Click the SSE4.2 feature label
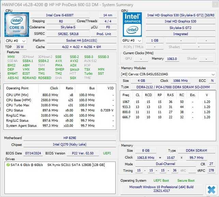219x197 pixels. coord(44,61)
